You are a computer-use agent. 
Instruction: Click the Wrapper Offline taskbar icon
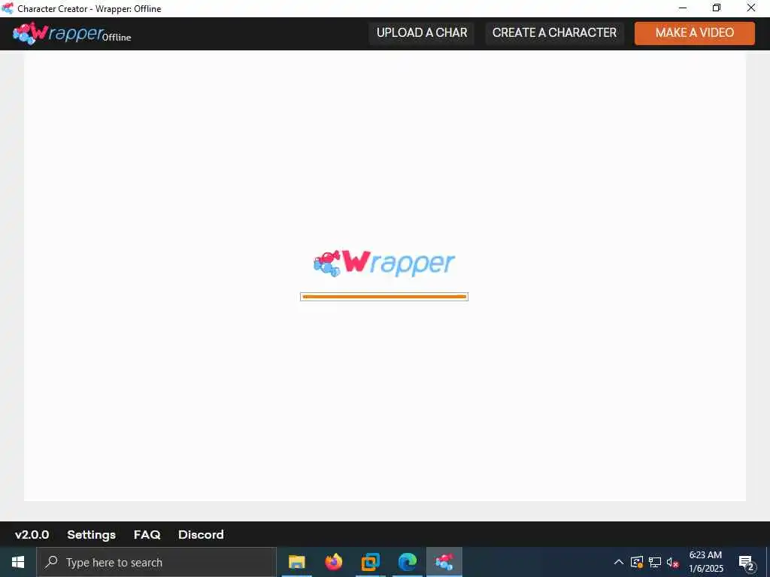(444, 562)
